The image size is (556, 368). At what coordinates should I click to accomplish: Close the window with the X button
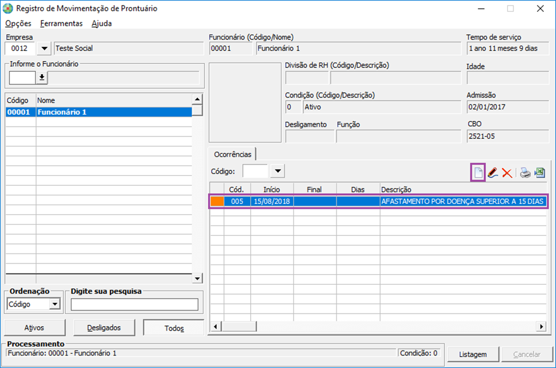point(540,9)
